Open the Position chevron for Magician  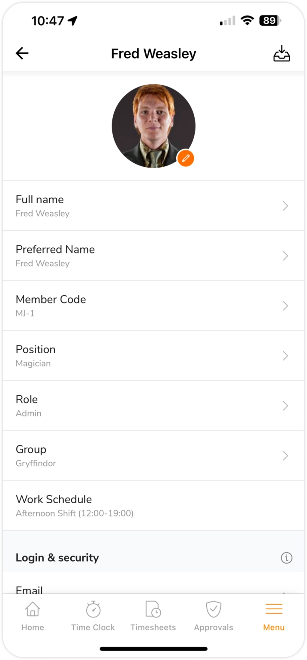click(285, 356)
